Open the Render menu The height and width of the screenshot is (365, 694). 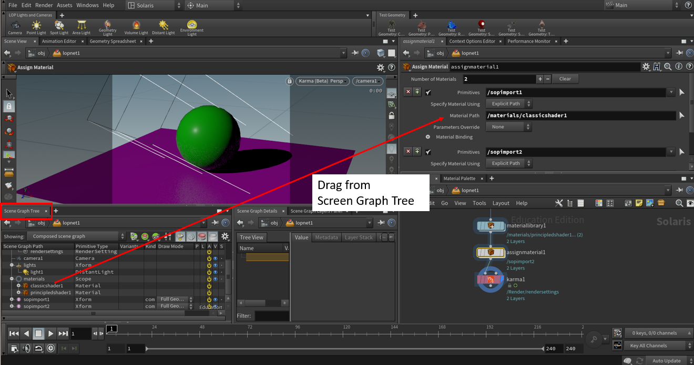pyautogui.click(x=44, y=5)
